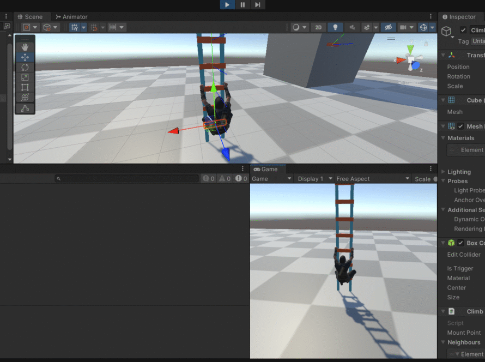Screen dimensions: 485x362
Task: Open the Free Aspect dropdown
Action: point(372,179)
